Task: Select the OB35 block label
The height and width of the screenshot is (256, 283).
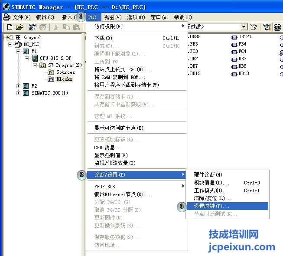Action: coord(195,37)
